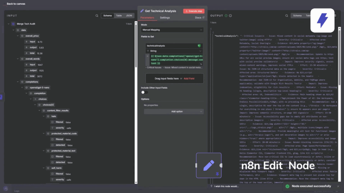Viewport: 344px width, 193px height.
Task: Open the Mode dropdown showing Manual Mapping
Action: 172,30
